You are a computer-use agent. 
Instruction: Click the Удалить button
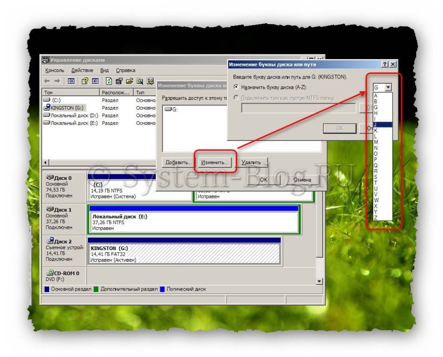[251, 162]
